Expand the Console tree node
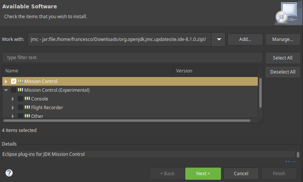303x182 pixels. [x=13, y=99]
